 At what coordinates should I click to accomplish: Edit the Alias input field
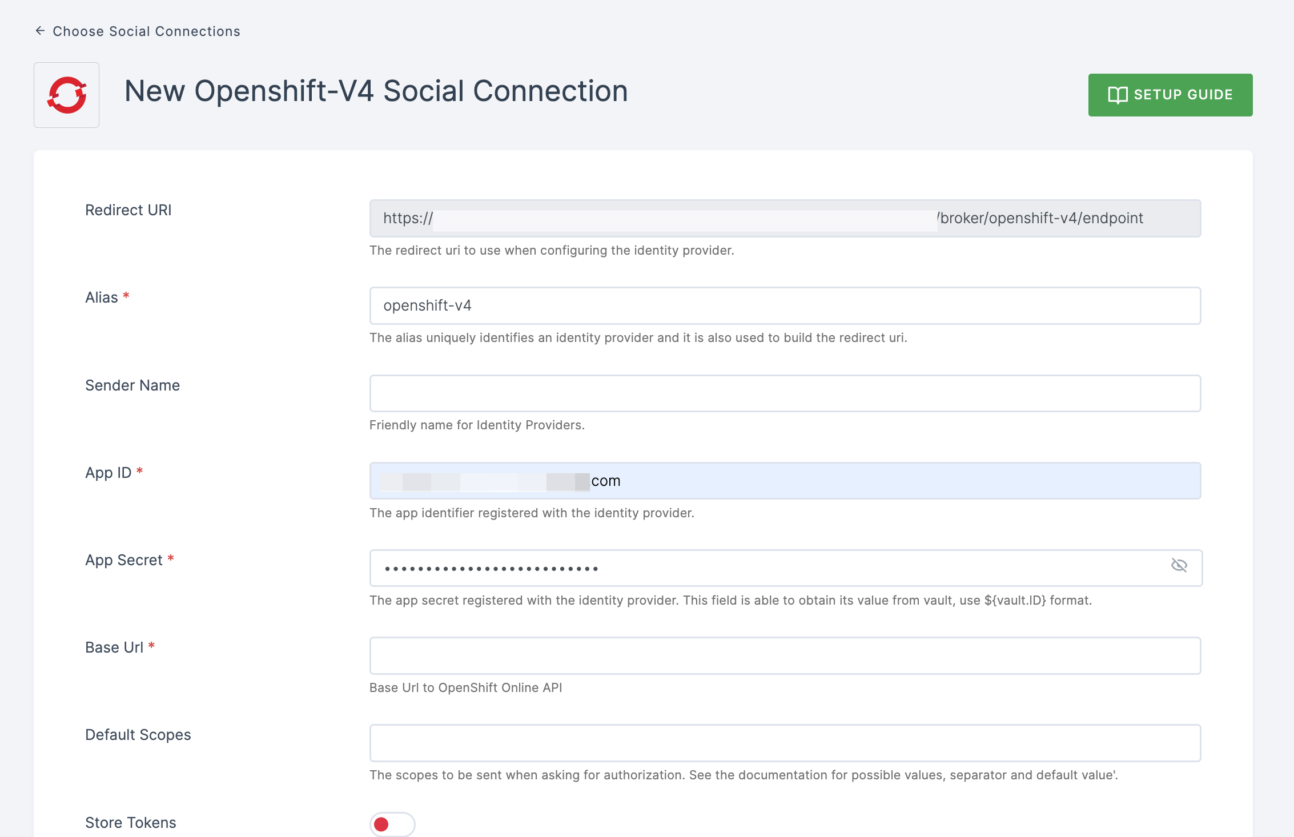(x=785, y=306)
